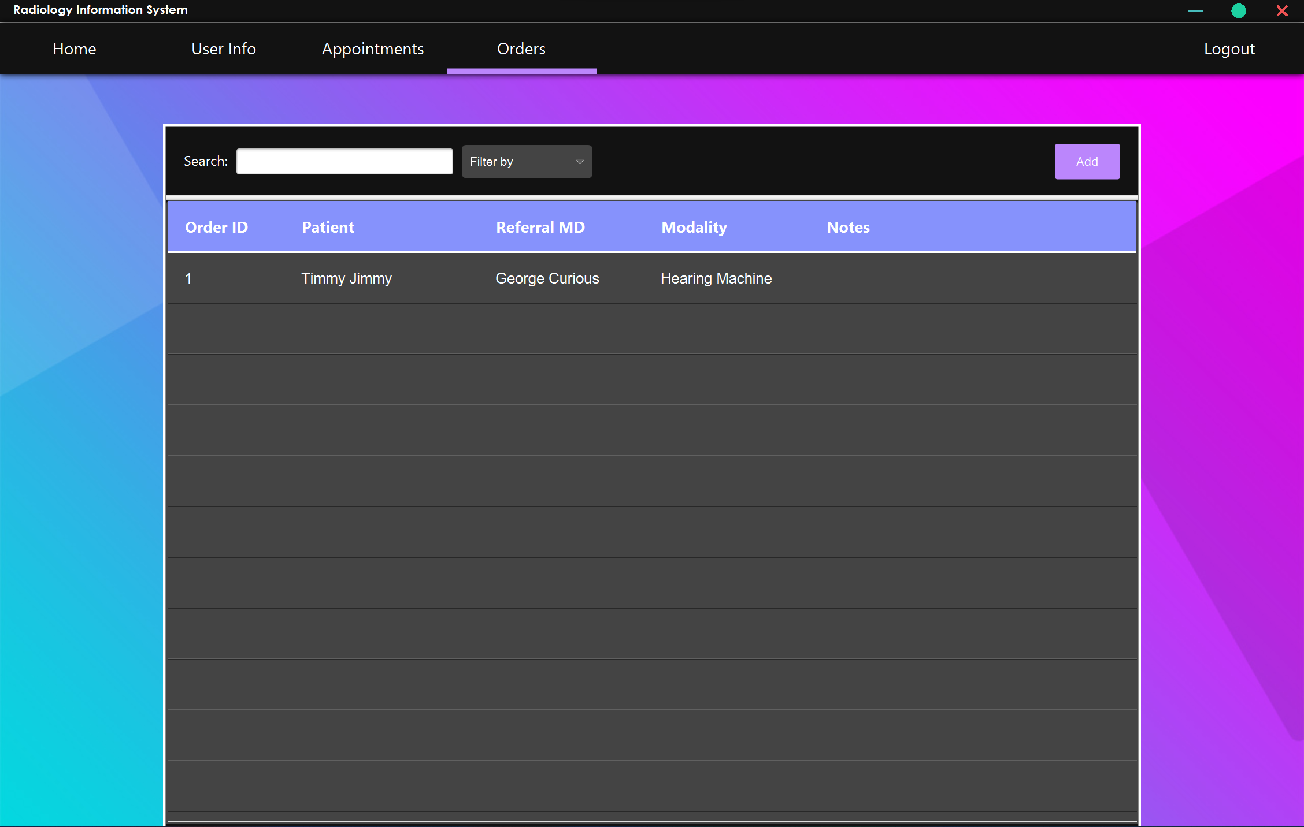Click the Patient column header

coord(328,228)
